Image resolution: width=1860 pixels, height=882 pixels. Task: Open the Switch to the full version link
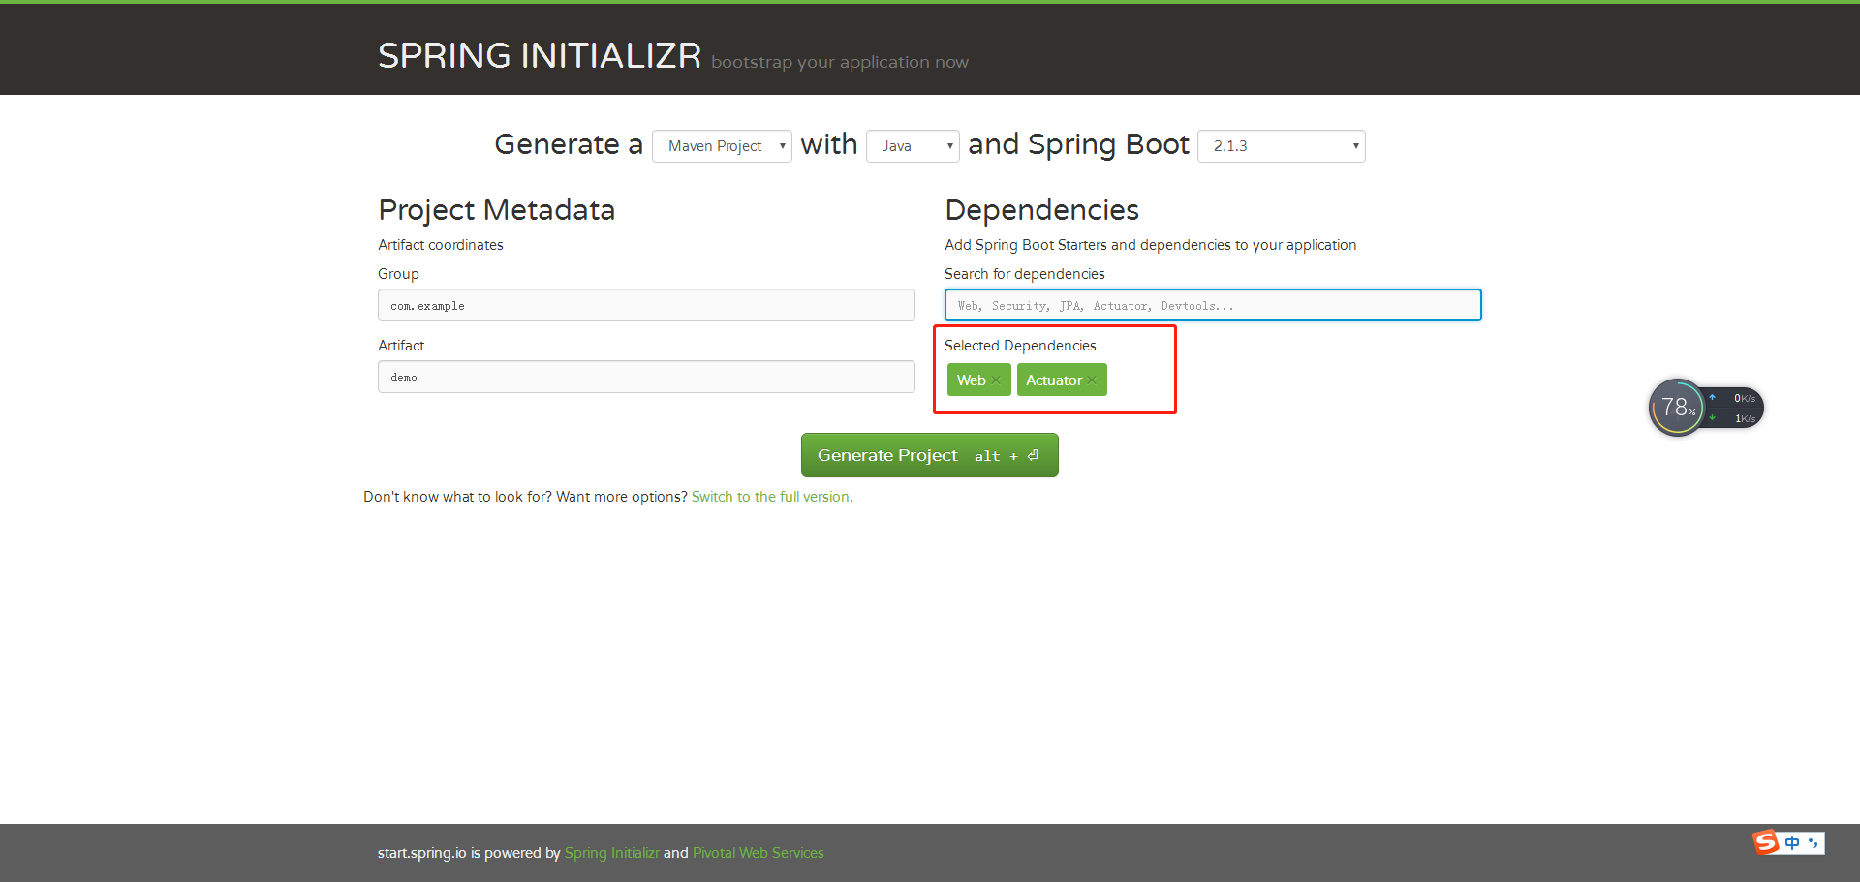click(x=772, y=497)
